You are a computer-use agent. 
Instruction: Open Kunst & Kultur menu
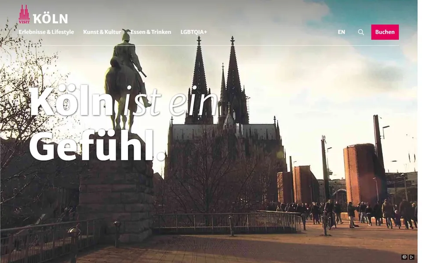tap(102, 32)
